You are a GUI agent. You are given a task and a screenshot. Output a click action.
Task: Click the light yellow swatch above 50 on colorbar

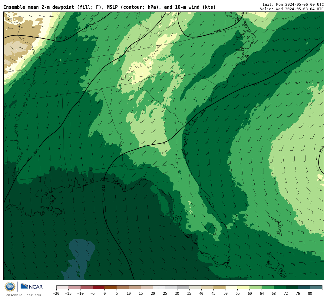pyautogui.click(x=232, y=287)
